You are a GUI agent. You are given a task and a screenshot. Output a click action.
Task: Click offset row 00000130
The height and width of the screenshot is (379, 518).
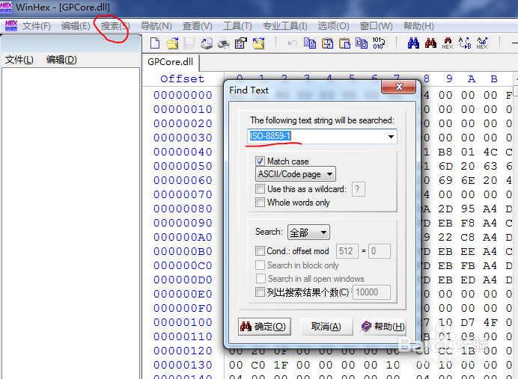(x=183, y=365)
